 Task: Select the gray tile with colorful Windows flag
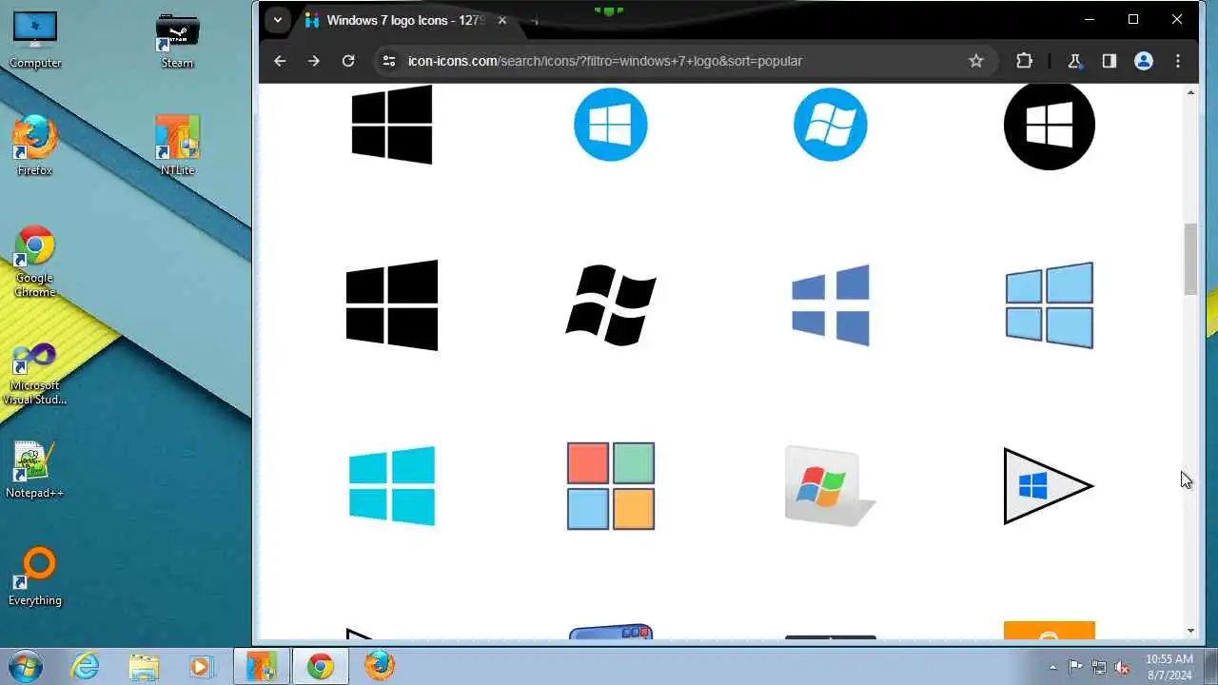coord(830,486)
